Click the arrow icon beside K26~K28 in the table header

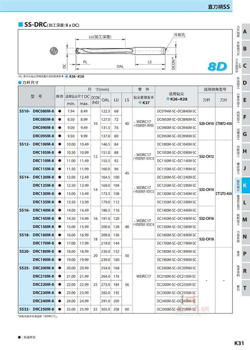(168, 99)
